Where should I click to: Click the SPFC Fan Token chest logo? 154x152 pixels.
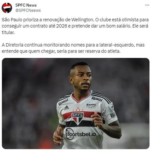click(x=91, y=106)
